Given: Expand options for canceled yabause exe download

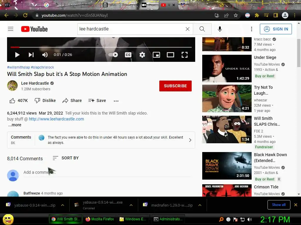Looking at the screenshot, I should point(131,205).
